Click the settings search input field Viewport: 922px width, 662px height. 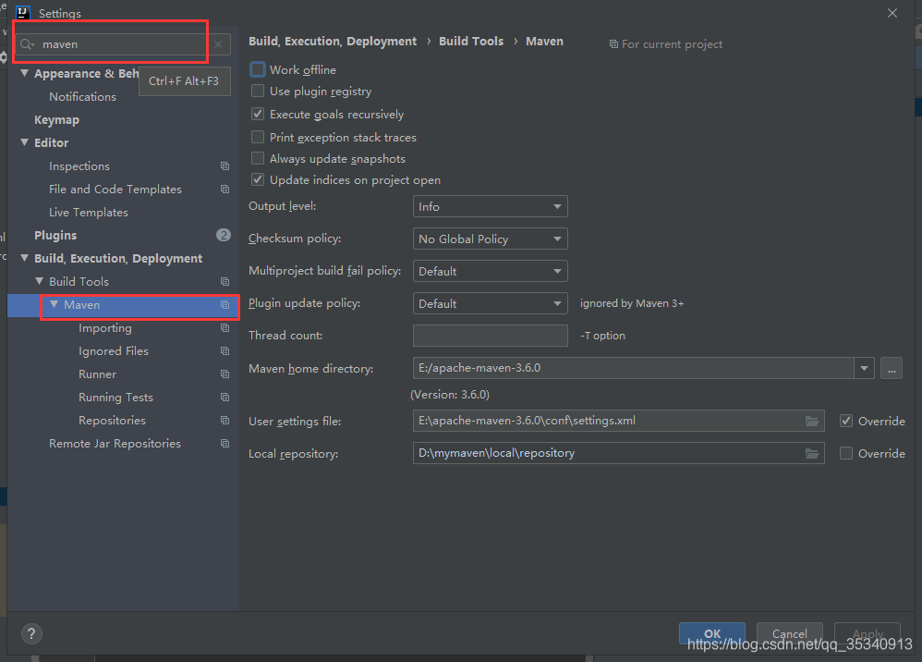coord(124,44)
